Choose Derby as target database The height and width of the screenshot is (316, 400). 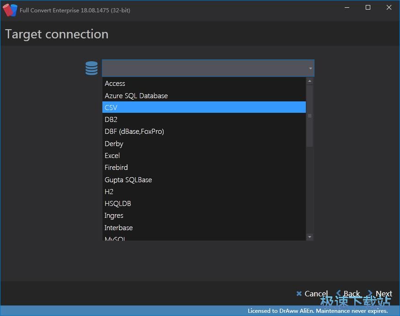pyautogui.click(x=204, y=143)
